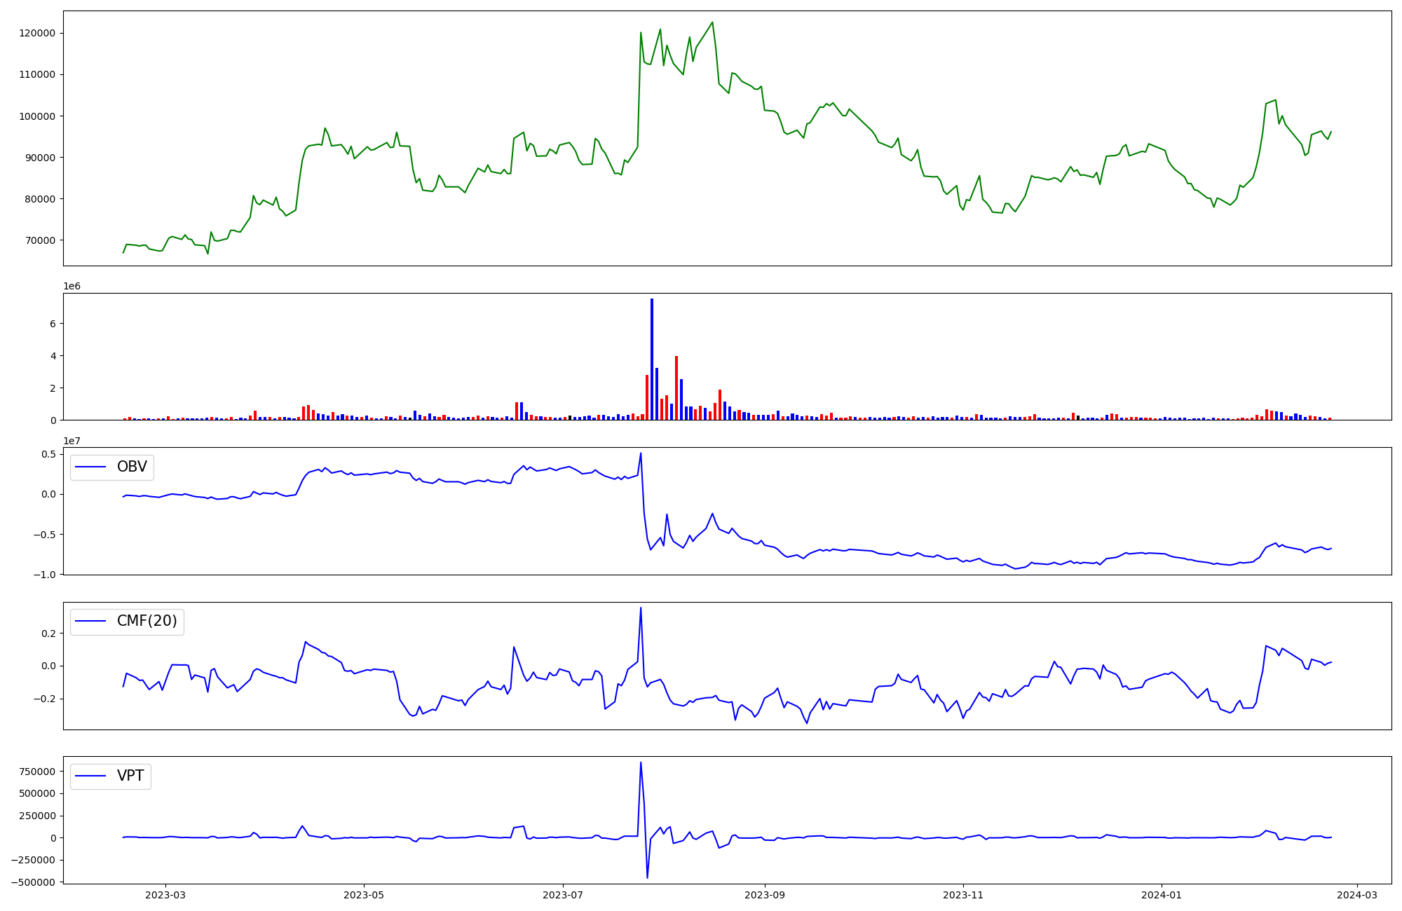The width and height of the screenshot is (1402, 911).
Task: Click the CMF(20) legend label
Action: click(147, 621)
